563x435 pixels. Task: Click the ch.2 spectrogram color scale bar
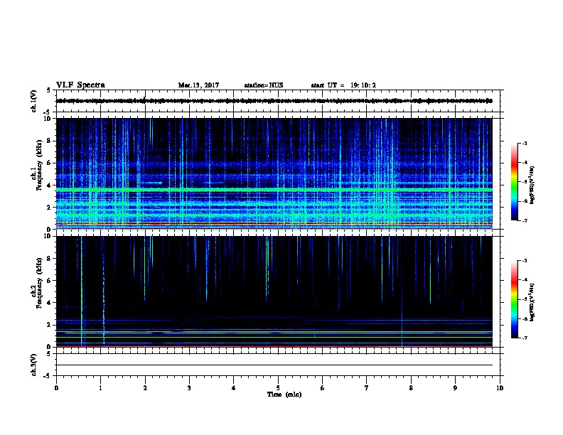515,299
